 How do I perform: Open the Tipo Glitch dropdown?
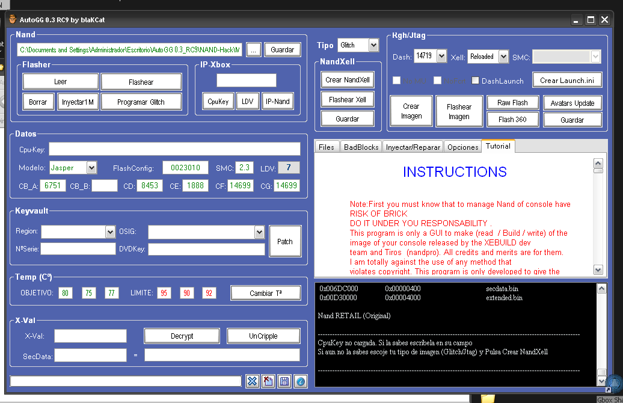click(x=373, y=45)
